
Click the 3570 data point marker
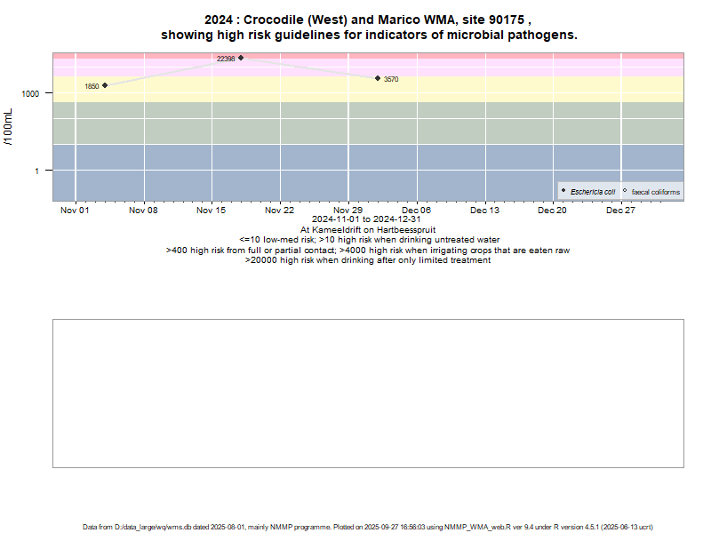click(x=378, y=78)
